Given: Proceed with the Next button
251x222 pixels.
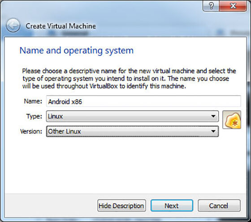Looking at the screenshot, I should tap(172, 205).
